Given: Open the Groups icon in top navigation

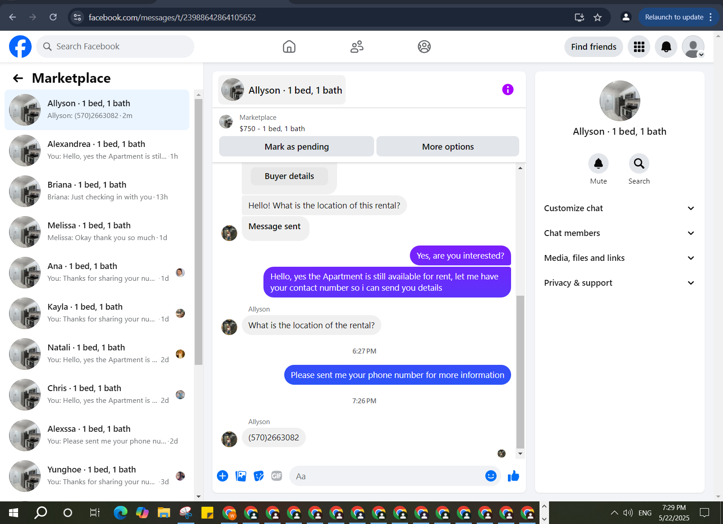Looking at the screenshot, I should (x=424, y=47).
